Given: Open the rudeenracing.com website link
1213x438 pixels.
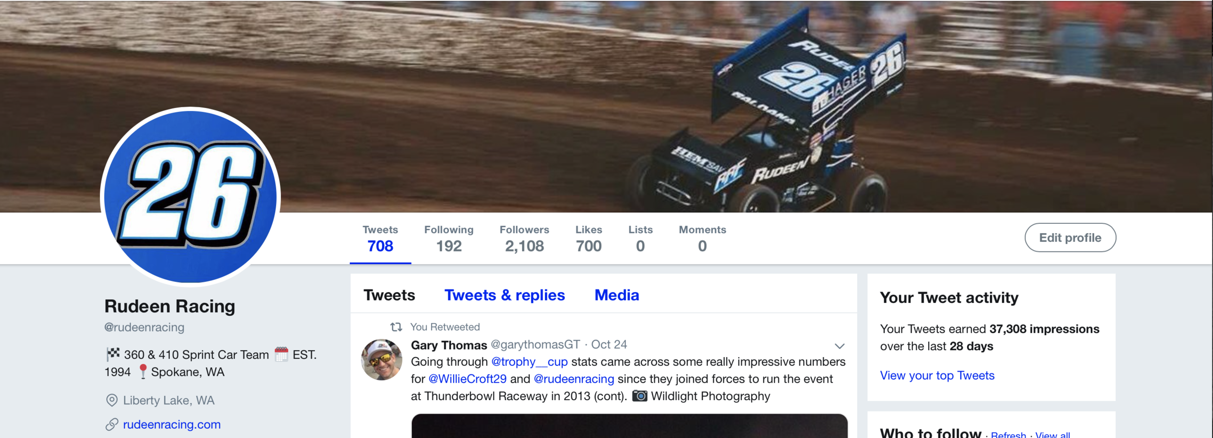Looking at the screenshot, I should [x=172, y=424].
